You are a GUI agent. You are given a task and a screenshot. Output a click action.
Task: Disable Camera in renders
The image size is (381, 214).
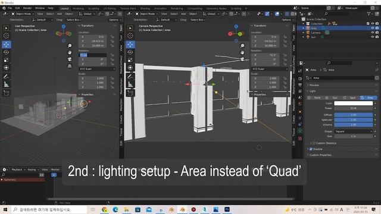[377, 33]
